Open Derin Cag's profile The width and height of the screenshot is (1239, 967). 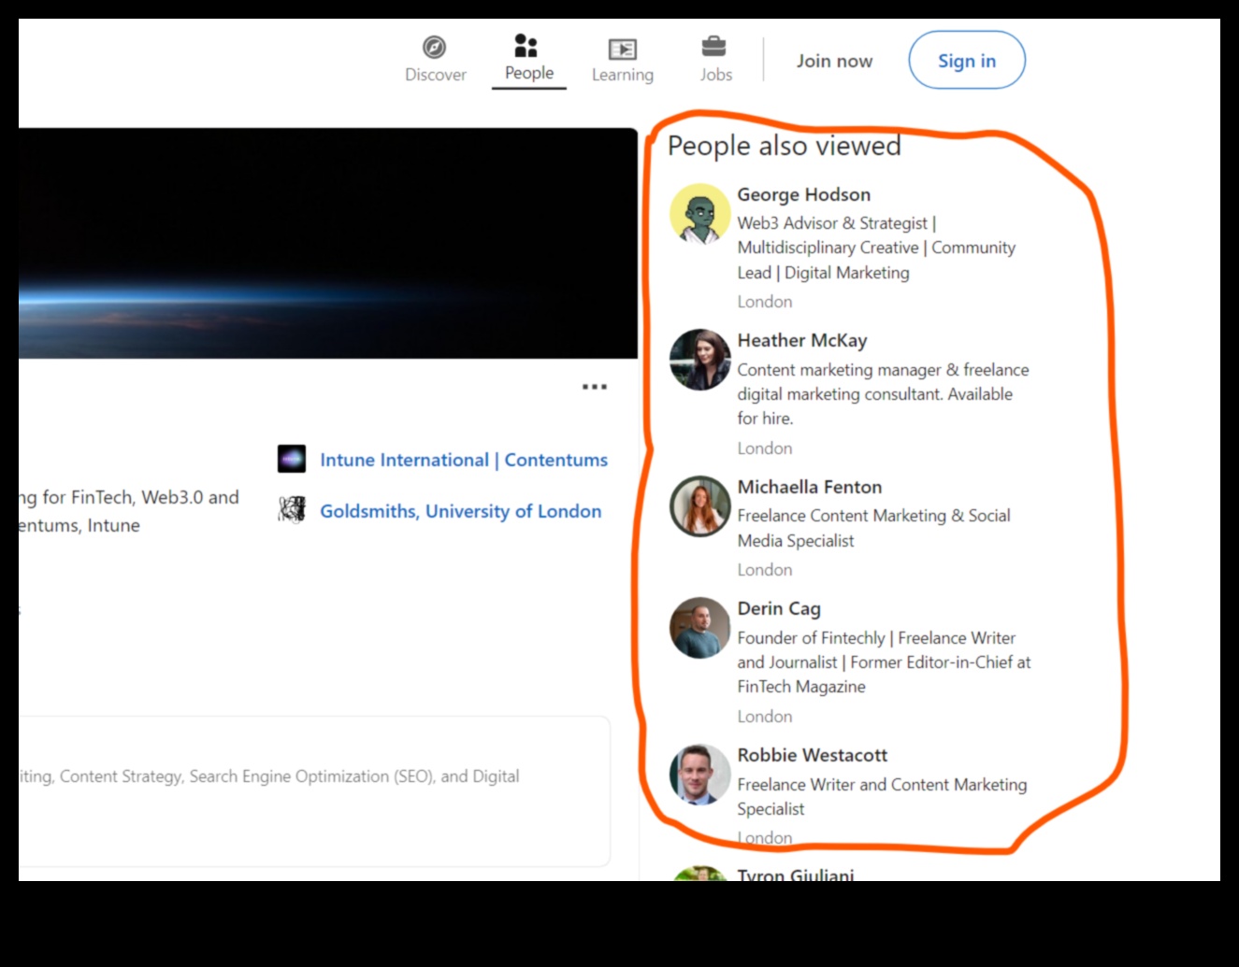pos(779,608)
